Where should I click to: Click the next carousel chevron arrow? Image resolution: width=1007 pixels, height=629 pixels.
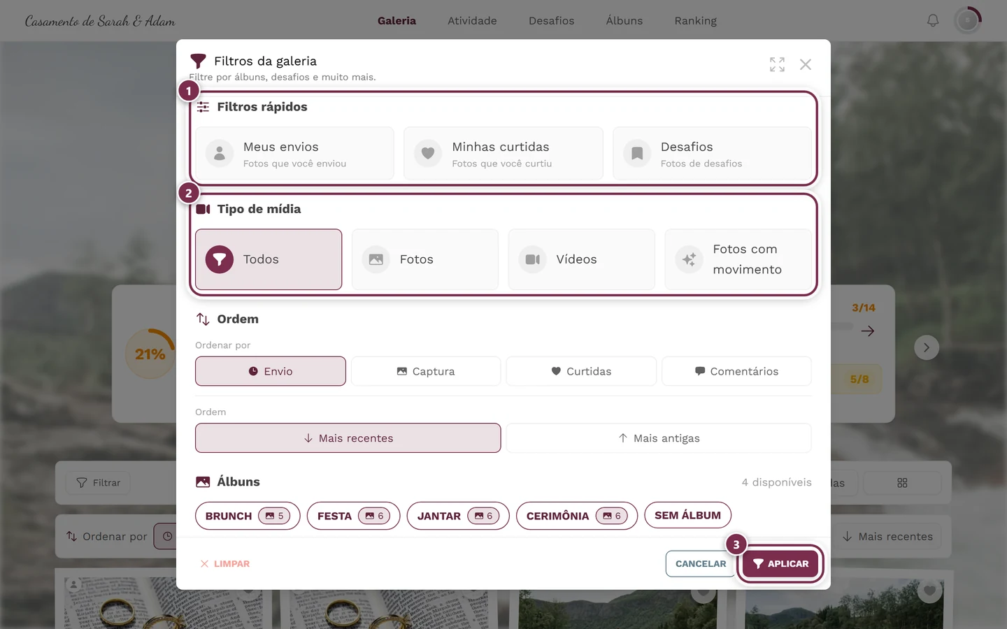[x=927, y=347]
